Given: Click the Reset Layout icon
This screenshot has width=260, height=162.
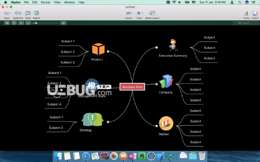Looking at the screenshot, I should click(x=152, y=13).
